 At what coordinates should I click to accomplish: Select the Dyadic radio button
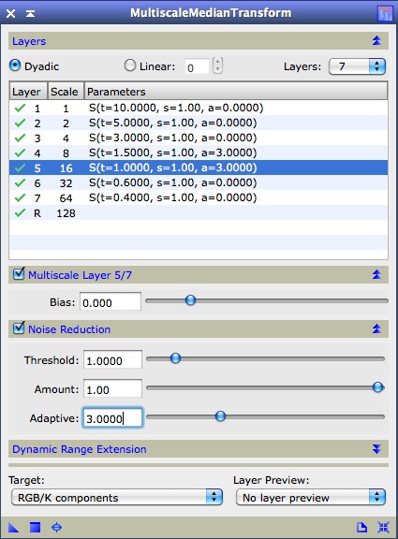tap(15, 66)
